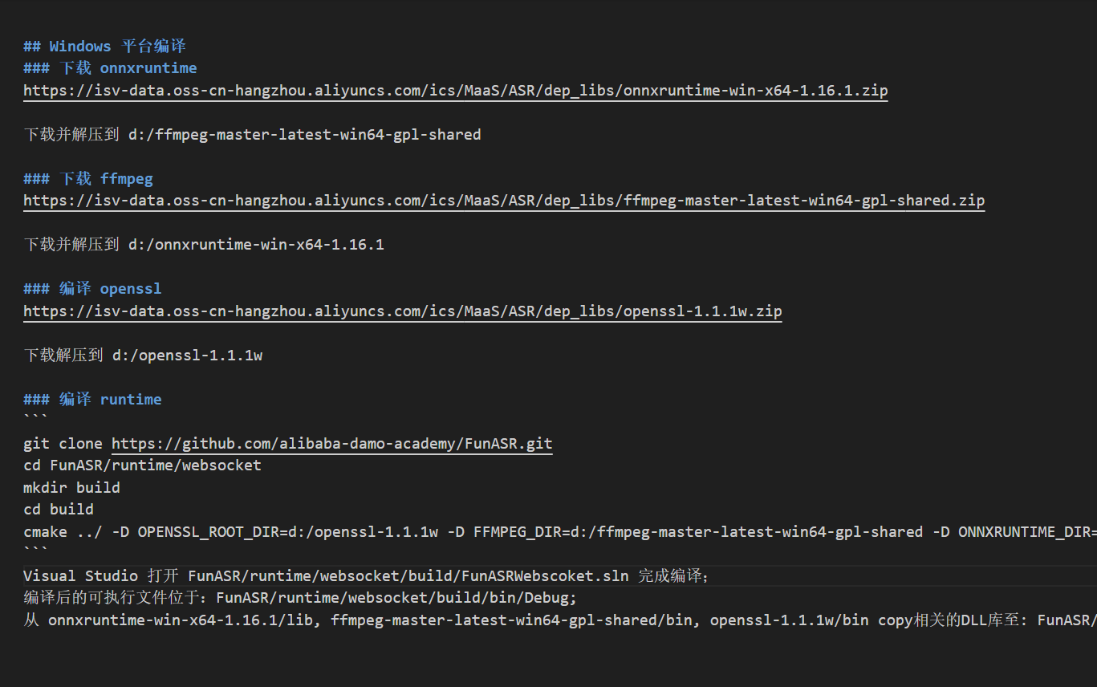
Task: Place cursor on 'git clone' command text
Action: [x=63, y=444]
